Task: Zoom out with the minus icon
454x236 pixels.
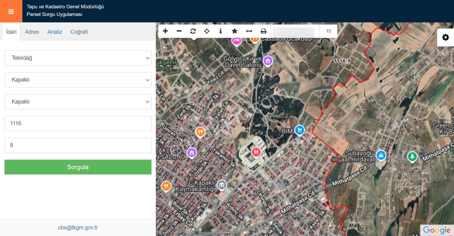Action: pyautogui.click(x=179, y=31)
